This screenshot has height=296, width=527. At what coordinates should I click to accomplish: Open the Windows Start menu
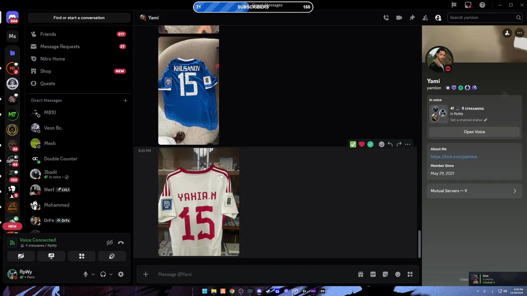[x=205, y=291]
